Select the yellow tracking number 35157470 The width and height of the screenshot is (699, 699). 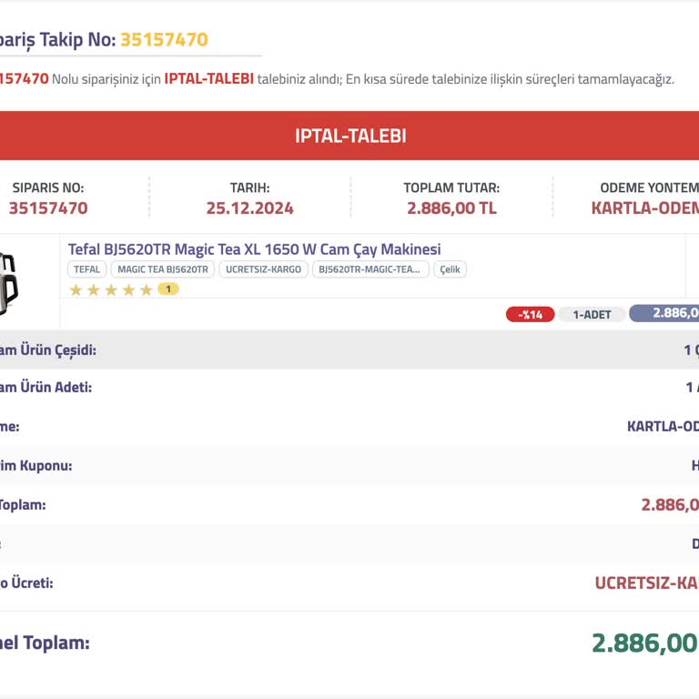click(x=164, y=40)
